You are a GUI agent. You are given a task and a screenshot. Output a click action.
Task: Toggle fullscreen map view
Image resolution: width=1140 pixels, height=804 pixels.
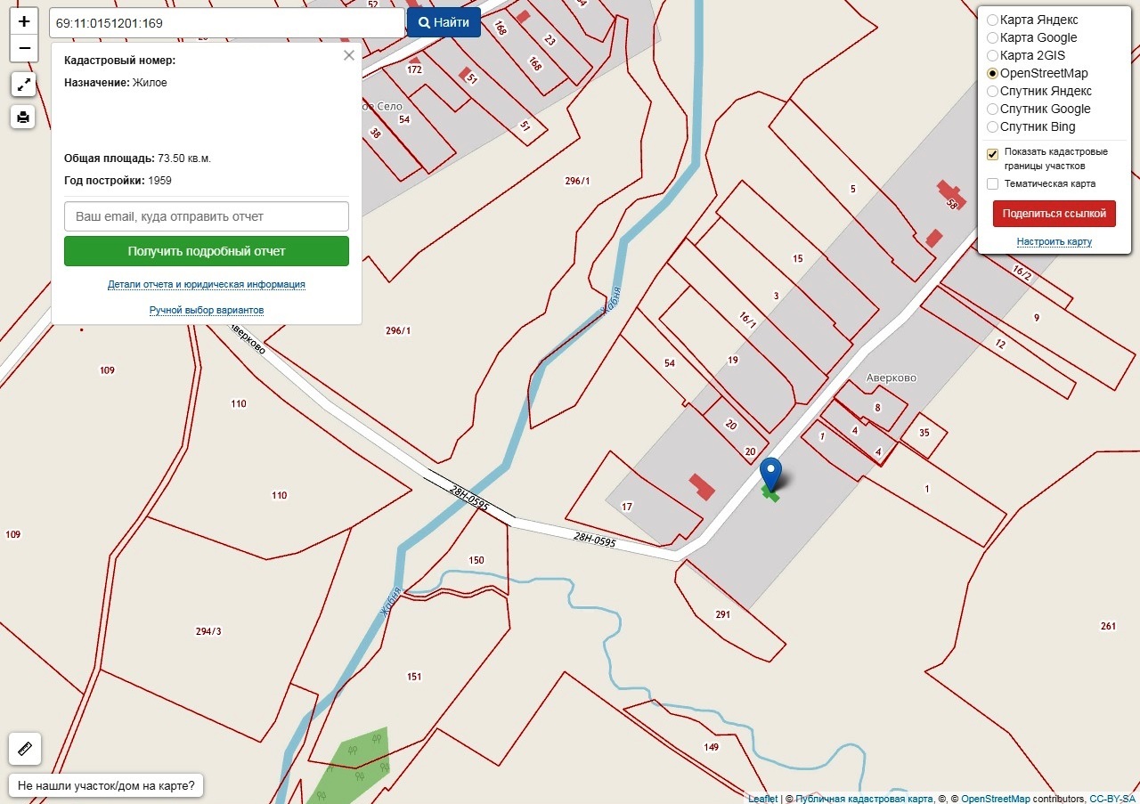(x=24, y=85)
